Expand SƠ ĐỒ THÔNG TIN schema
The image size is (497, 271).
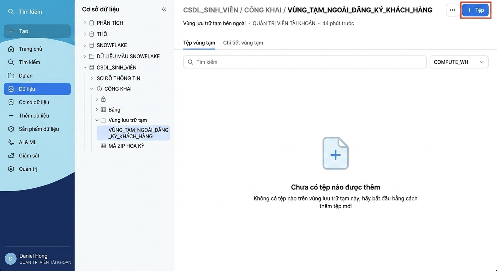point(92,78)
